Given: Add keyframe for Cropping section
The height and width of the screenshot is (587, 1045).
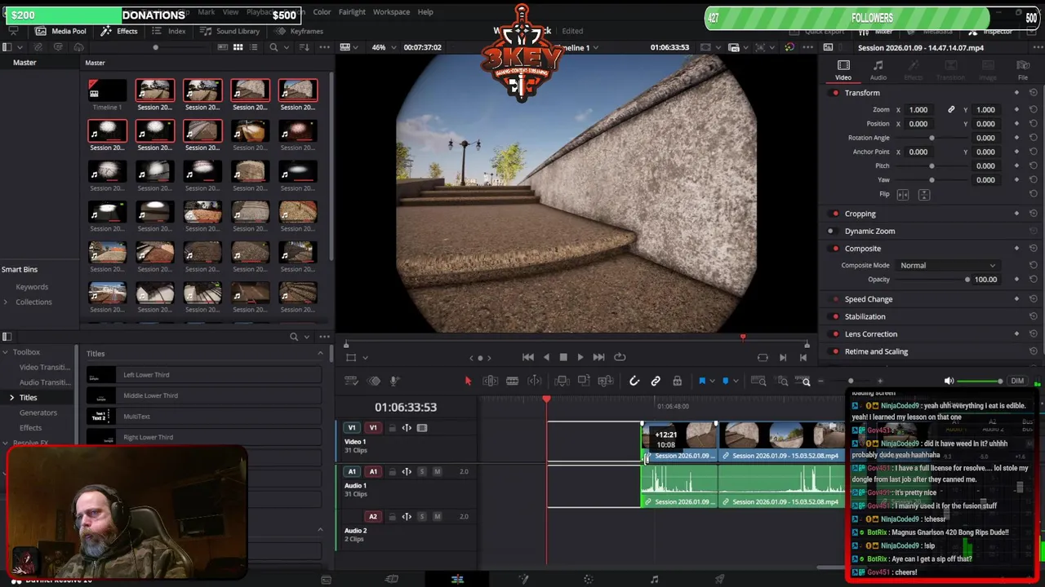Looking at the screenshot, I should [x=1016, y=214].
